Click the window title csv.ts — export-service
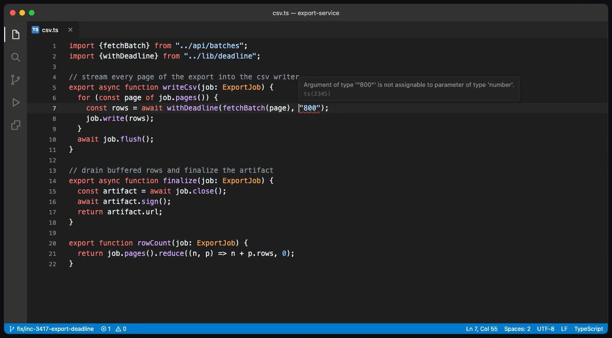This screenshot has height=338, width=612. coord(306,13)
